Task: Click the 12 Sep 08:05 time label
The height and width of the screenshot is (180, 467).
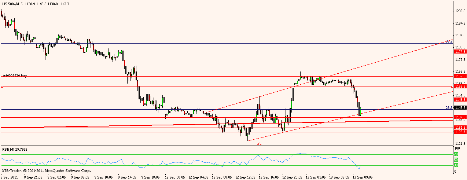Action: coord(222,177)
